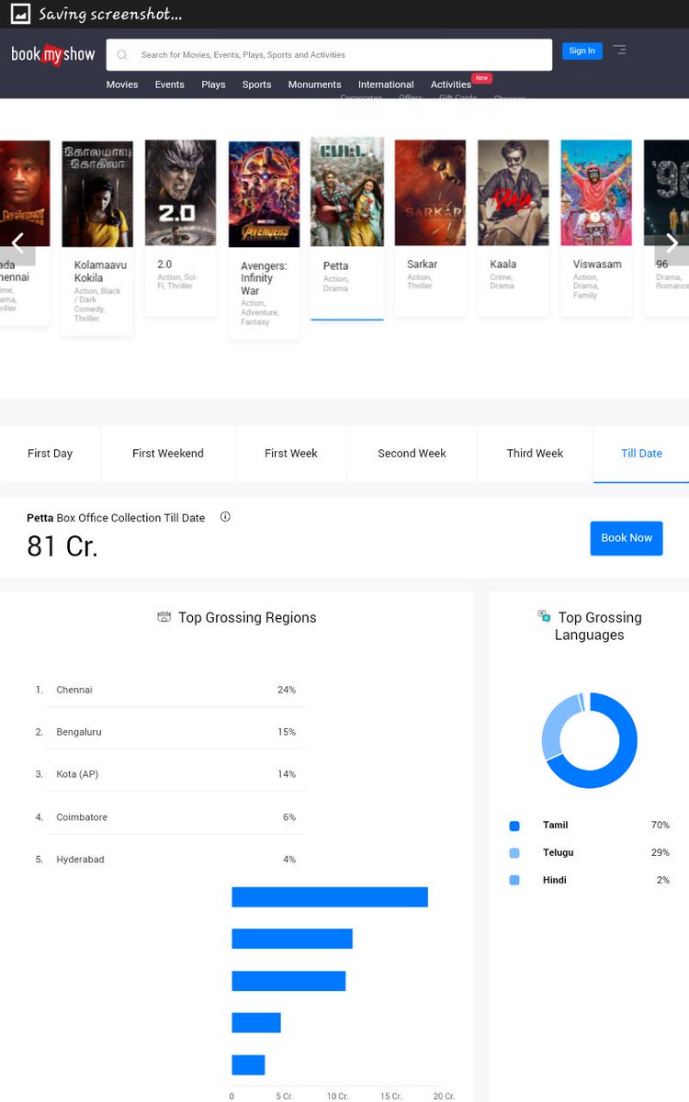Click the Viswasam title text
Image resolution: width=689 pixels, height=1102 pixels.
tap(597, 264)
